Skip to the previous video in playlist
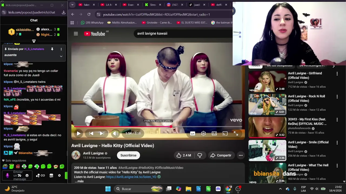This screenshot has height=194, width=346. 91,133
